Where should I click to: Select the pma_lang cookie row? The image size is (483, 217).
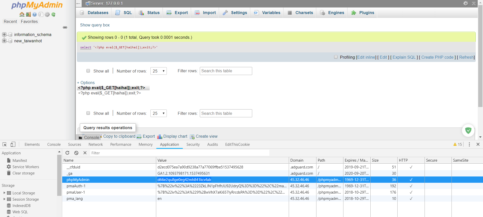point(273,198)
